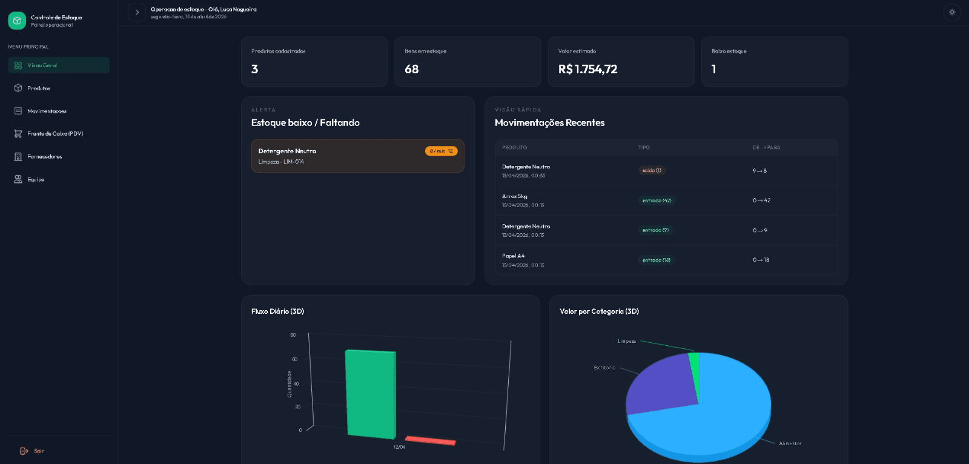Screen dimensions: 969x464
Task: Open the Valor estimado card
Action: 621,61
